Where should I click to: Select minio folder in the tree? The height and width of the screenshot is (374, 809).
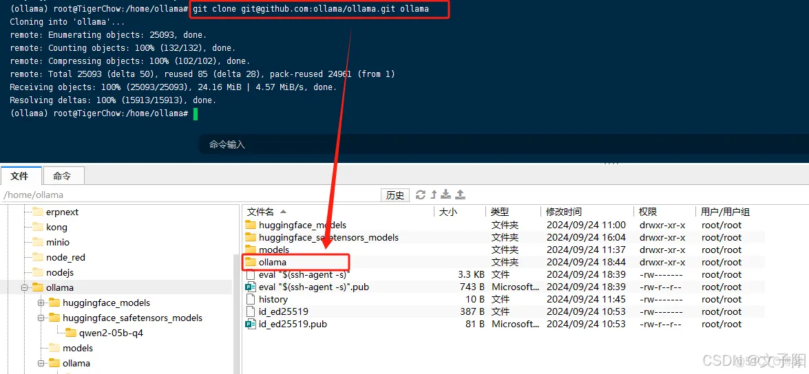[x=58, y=242]
